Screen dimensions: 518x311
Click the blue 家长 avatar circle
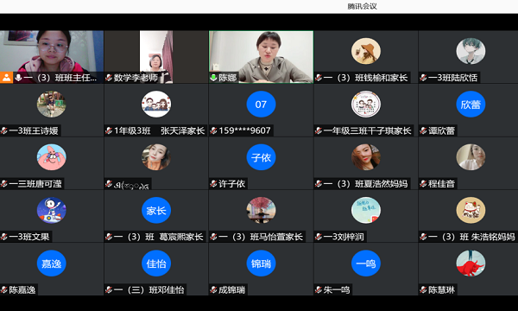tap(156, 210)
